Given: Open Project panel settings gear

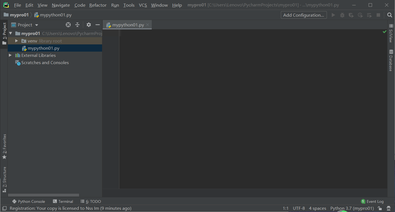Looking at the screenshot, I should pyautogui.click(x=89, y=25).
